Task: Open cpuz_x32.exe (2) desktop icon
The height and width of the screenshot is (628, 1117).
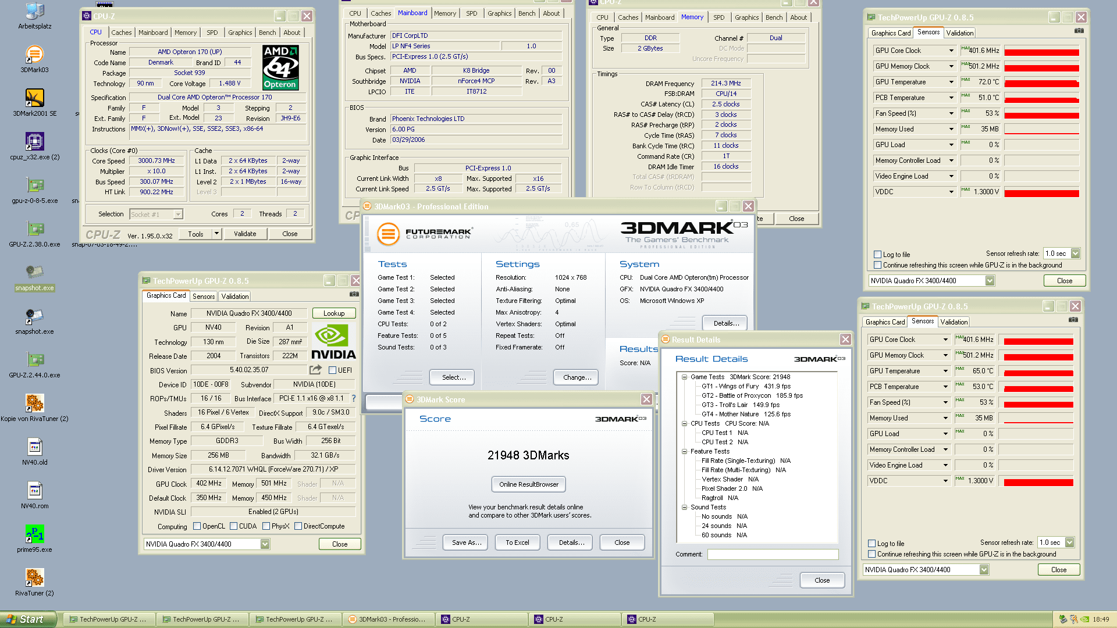Action: 35,145
